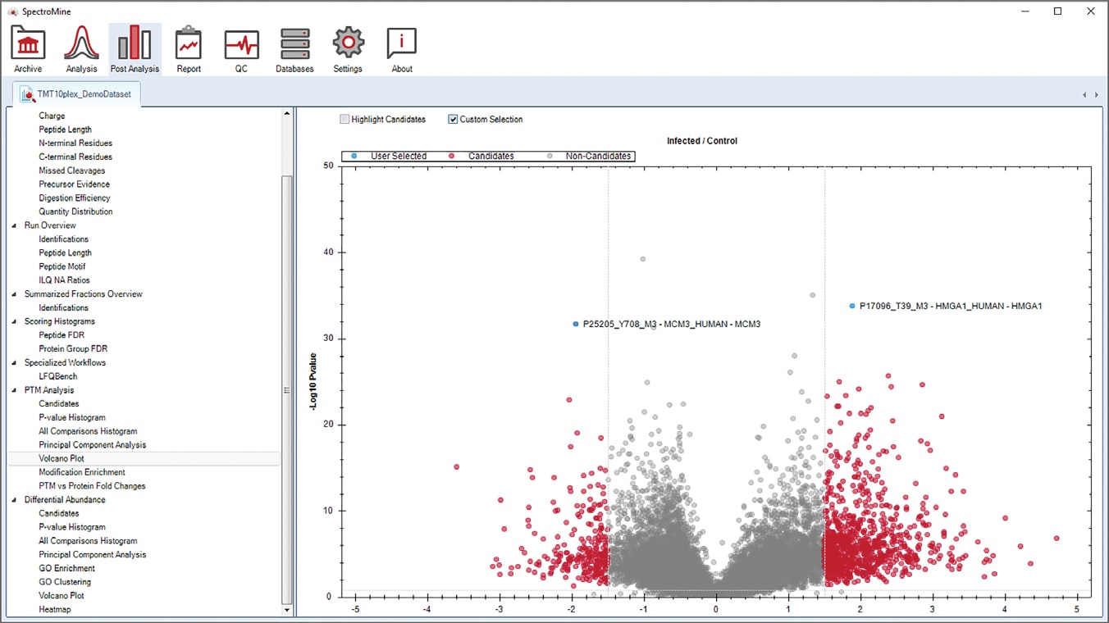This screenshot has height=623, width=1109.
Task: Select Digestion Efficiency item
Action: (75, 198)
